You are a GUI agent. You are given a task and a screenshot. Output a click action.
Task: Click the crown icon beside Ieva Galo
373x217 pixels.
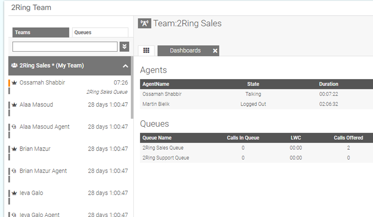14,193
